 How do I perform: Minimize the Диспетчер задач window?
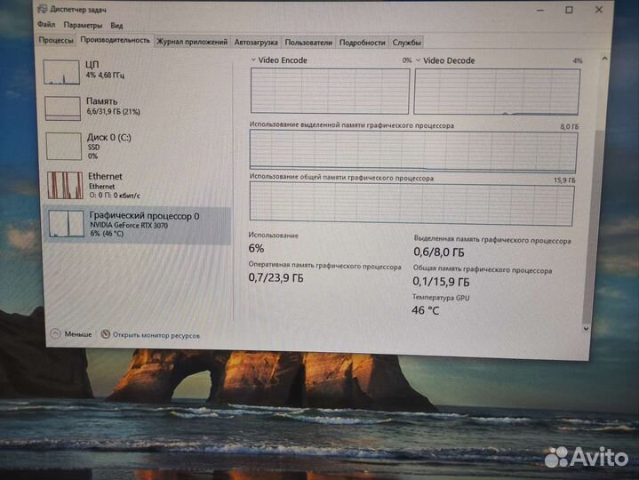point(540,10)
